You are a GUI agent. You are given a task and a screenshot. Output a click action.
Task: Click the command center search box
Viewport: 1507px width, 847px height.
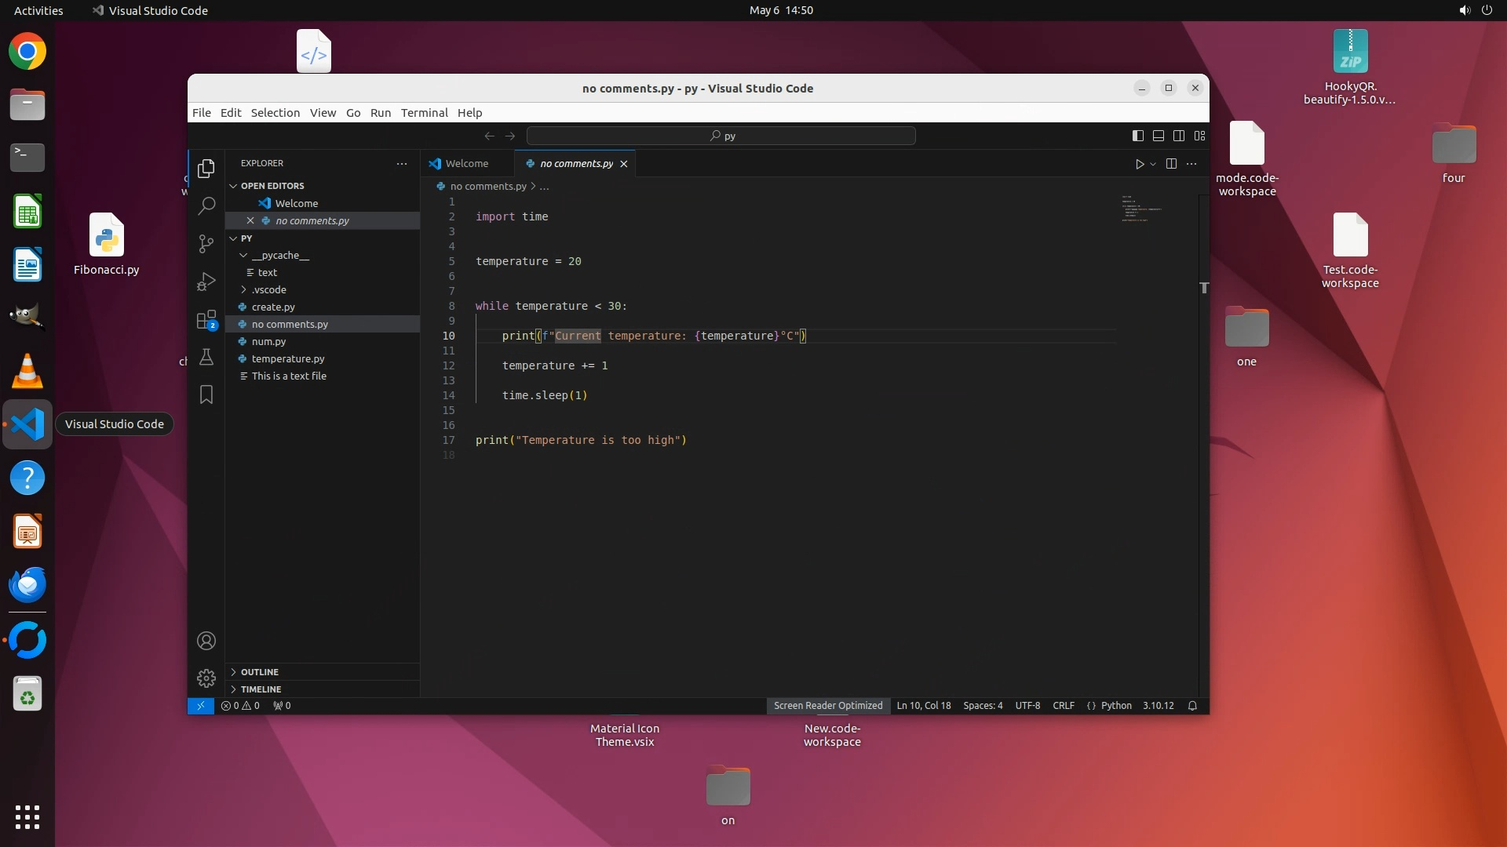pyautogui.click(x=721, y=136)
